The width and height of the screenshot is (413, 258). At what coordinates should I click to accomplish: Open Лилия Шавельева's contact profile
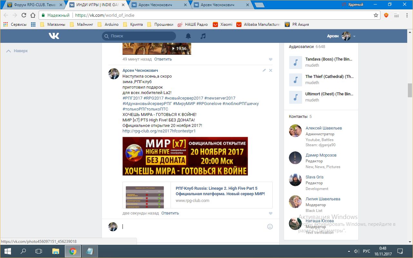323,199
